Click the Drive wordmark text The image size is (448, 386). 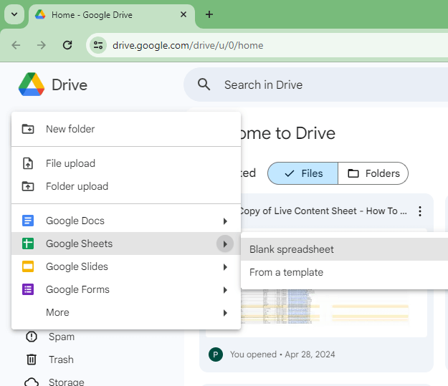point(70,85)
